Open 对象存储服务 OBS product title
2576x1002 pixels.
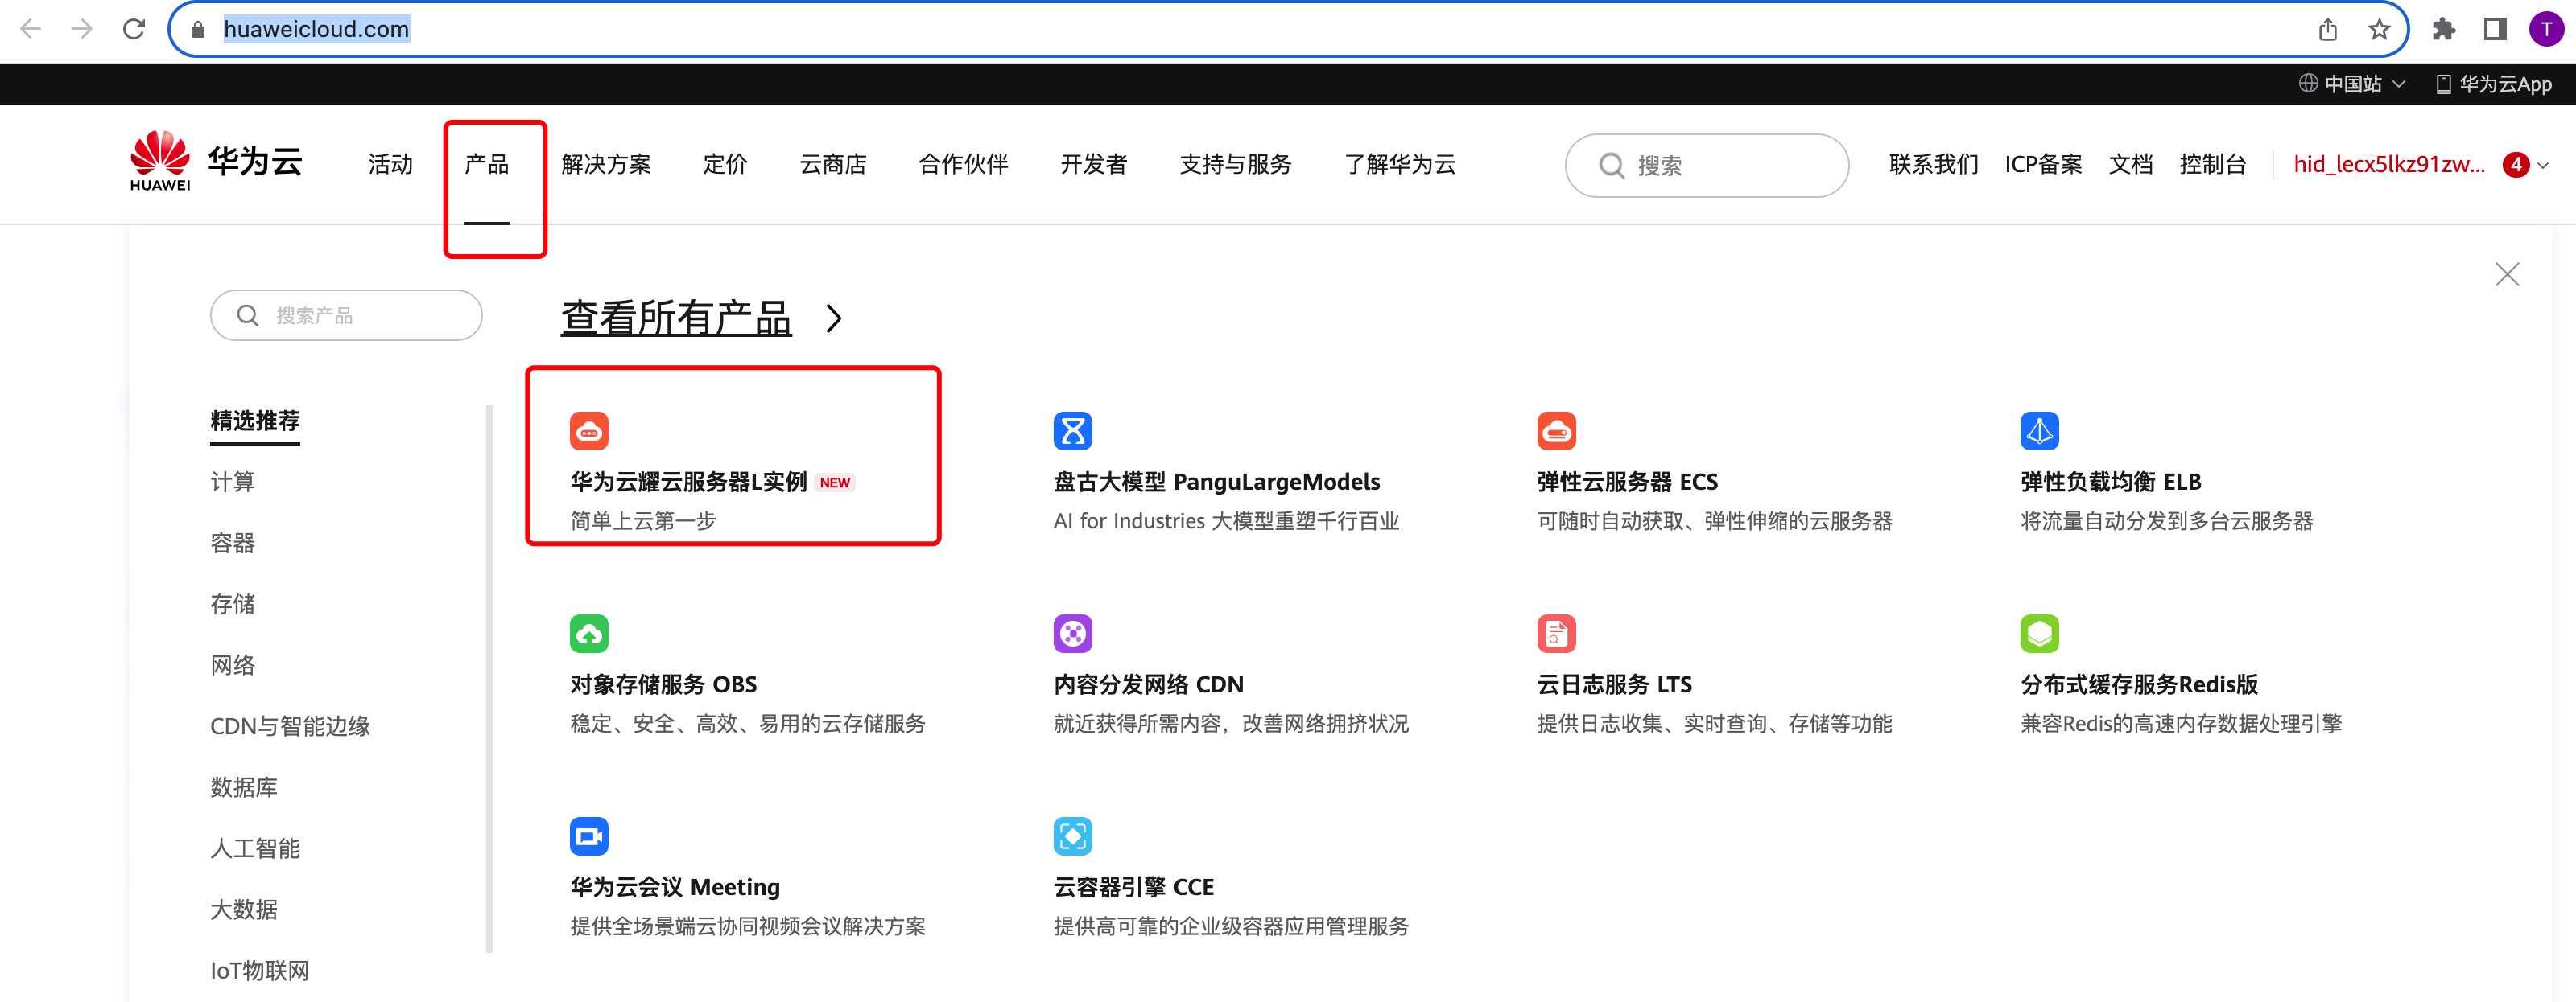(x=663, y=685)
